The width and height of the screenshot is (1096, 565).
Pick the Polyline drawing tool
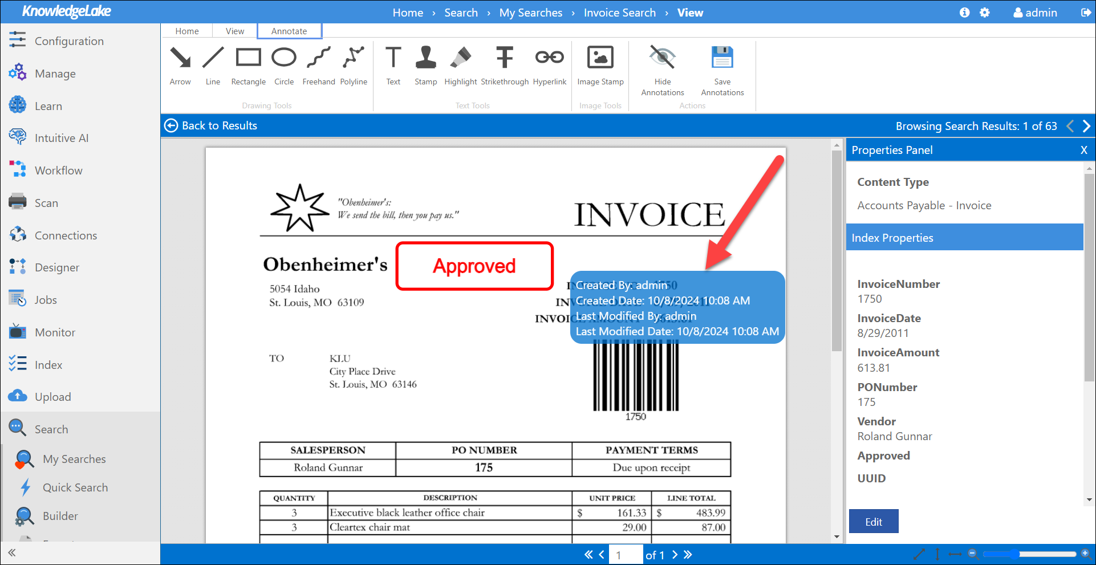[x=354, y=66]
